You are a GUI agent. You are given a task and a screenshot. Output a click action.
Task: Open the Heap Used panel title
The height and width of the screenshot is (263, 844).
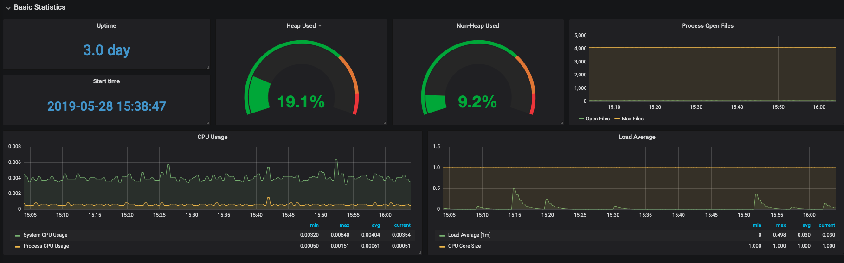[301, 26]
